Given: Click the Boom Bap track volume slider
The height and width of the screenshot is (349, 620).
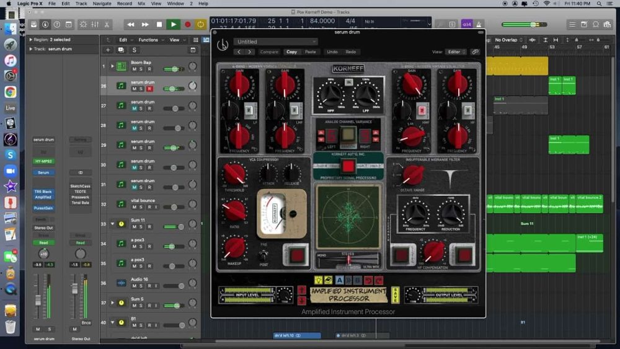Looking at the screenshot, I should 174,69.
